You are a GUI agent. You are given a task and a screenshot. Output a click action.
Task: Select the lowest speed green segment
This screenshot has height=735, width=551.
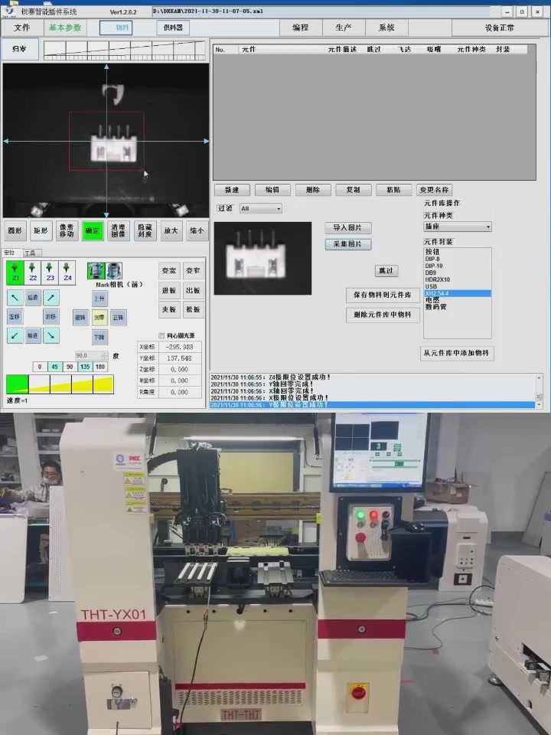pyautogui.click(x=18, y=384)
